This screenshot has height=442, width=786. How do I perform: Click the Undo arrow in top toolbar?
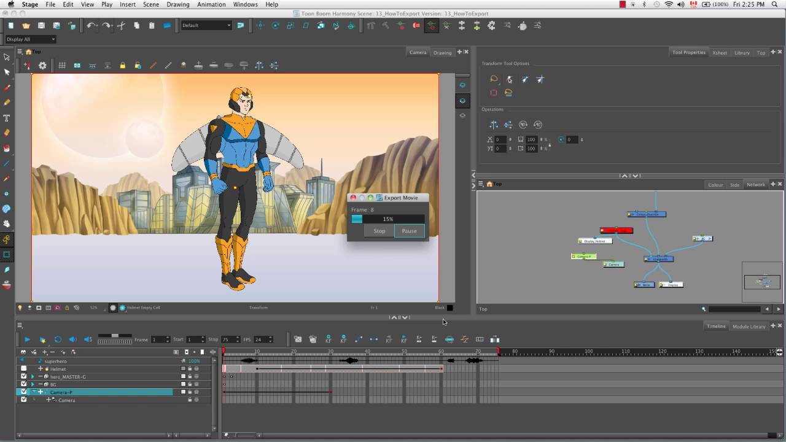(x=91, y=26)
